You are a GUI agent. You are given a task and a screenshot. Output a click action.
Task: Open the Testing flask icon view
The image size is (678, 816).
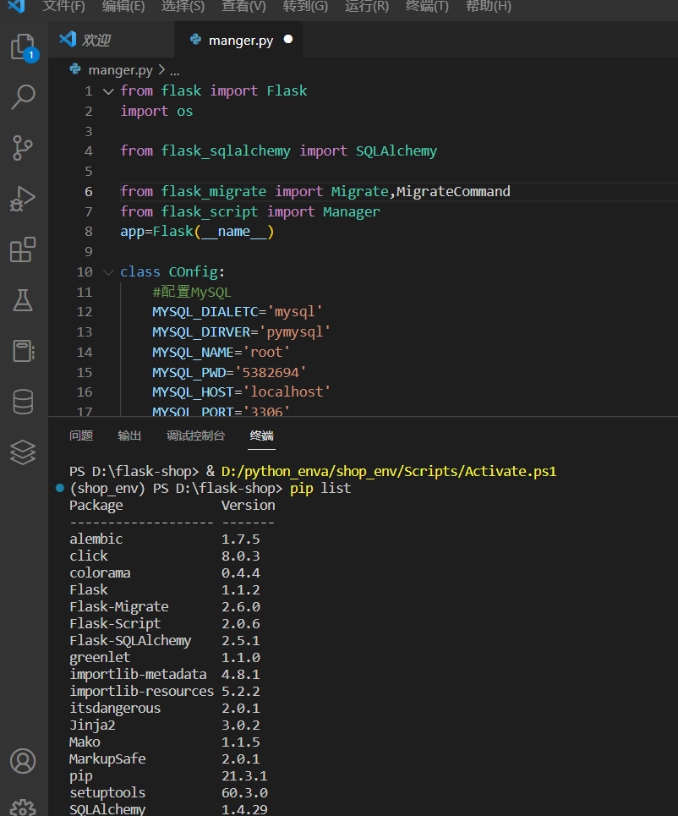tap(23, 300)
